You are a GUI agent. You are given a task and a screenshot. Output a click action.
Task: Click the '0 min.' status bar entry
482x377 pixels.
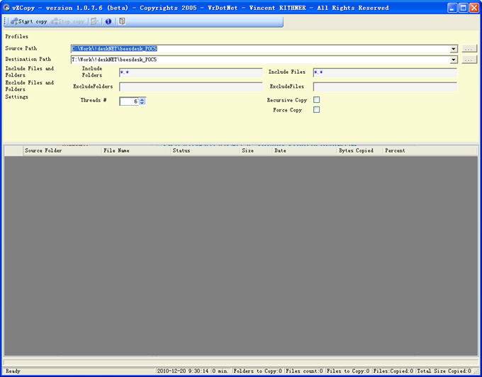[x=220, y=371]
